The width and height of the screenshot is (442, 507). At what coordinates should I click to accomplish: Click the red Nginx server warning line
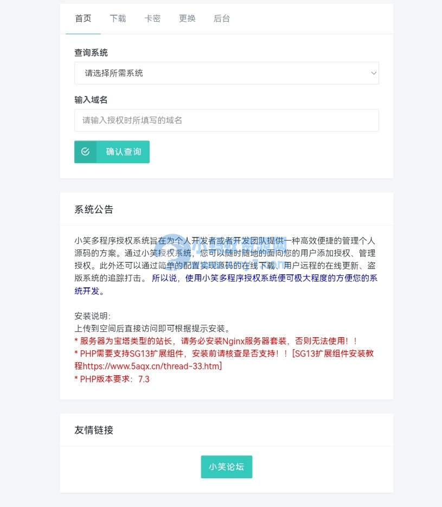[x=216, y=341]
